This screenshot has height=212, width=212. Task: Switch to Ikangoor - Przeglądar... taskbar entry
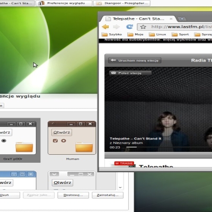tap(122, 3)
